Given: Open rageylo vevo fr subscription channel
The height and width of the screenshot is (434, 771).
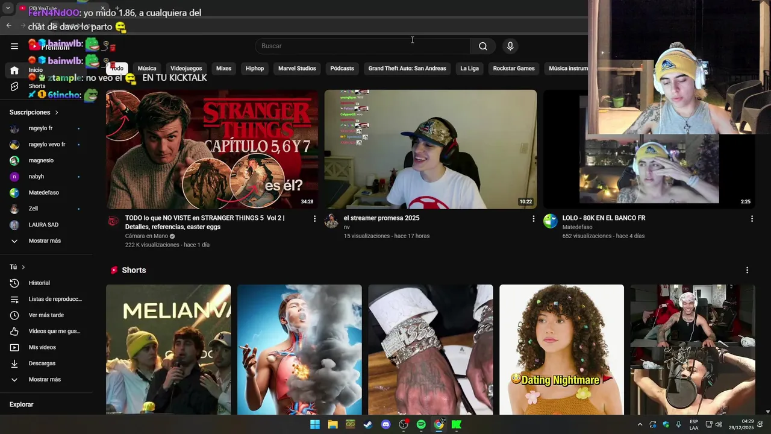Looking at the screenshot, I should (46, 145).
